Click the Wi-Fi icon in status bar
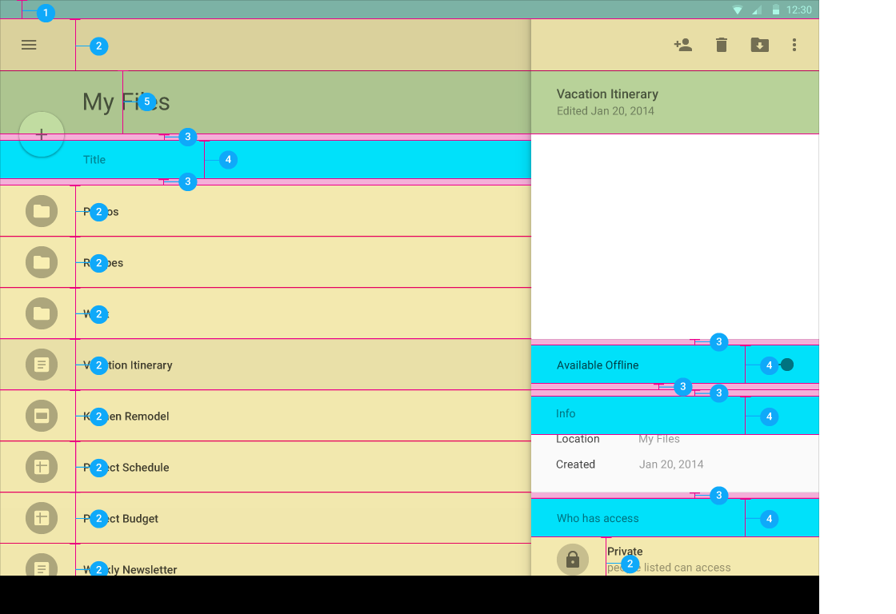The width and height of the screenshot is (896, 614). (x=737, y=10)
